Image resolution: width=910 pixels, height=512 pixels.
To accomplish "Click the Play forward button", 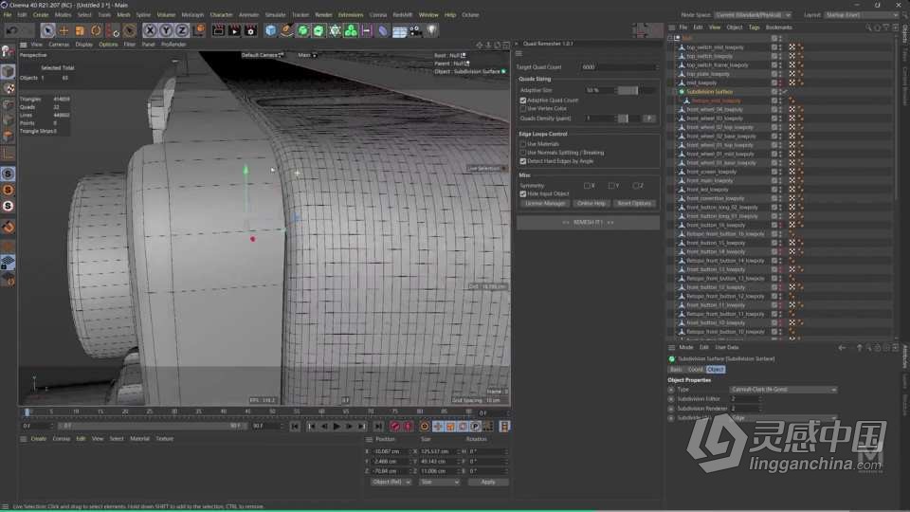I will coord(337,427).
